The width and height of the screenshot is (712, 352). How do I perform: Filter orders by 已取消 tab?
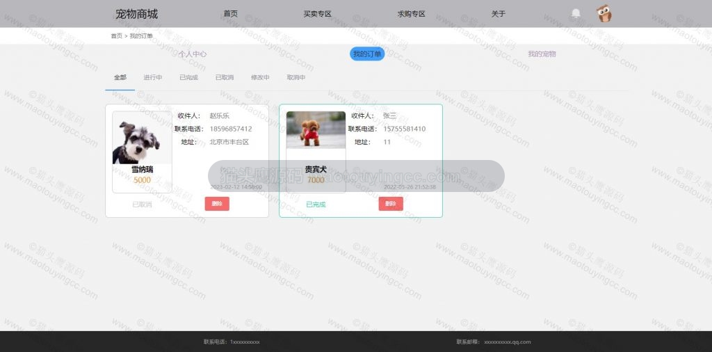coord(225,78)
